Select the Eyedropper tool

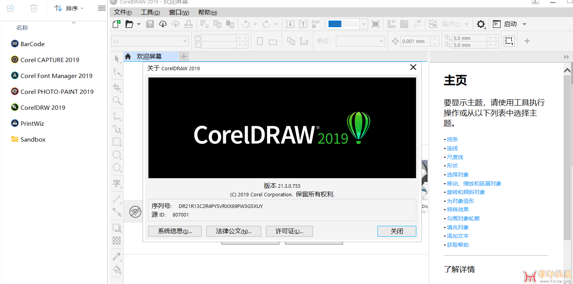[x=117, y=256]
